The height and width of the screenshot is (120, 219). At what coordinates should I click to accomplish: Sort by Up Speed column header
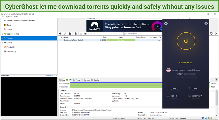(x=152, y=37)
